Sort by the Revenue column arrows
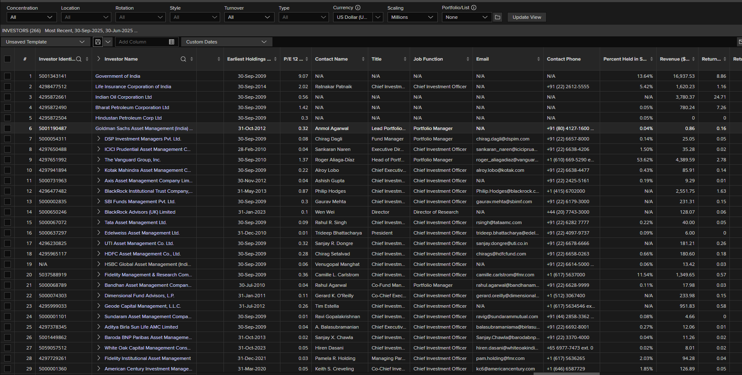The height and width of the screenshot is (375, 742). coord(693,59)
